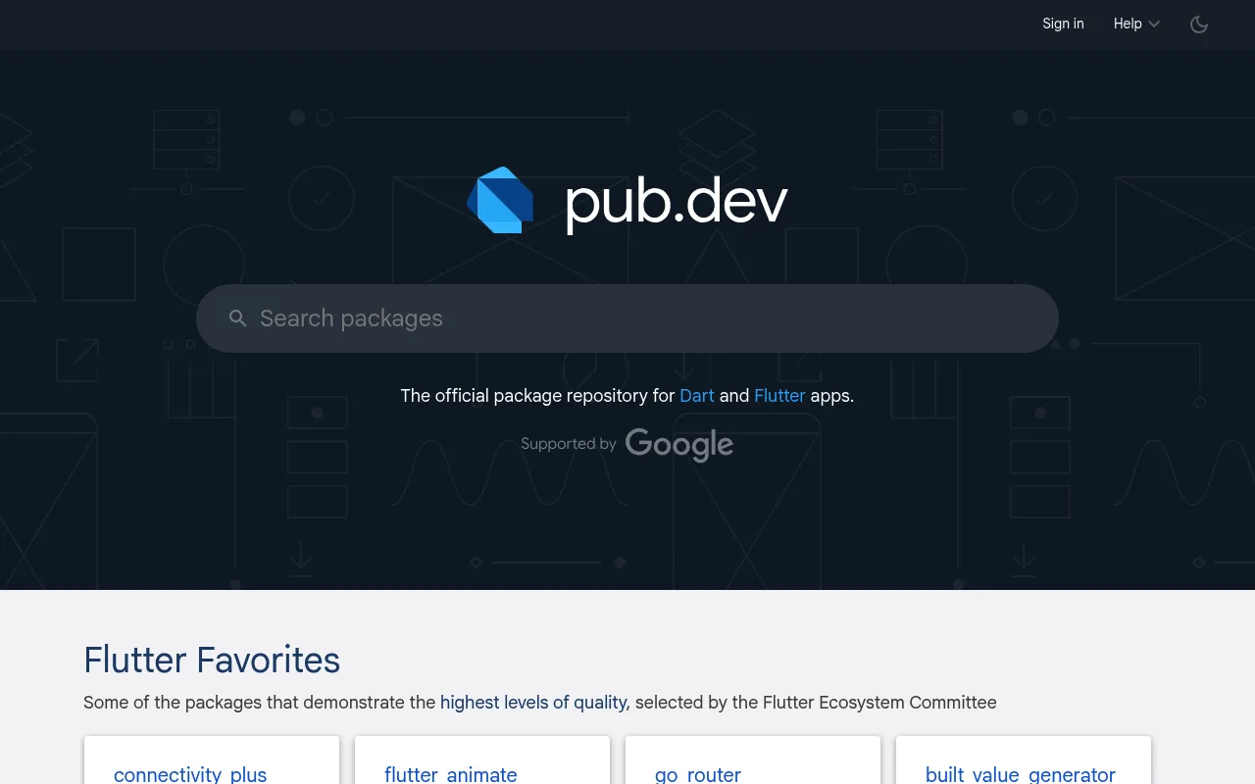The height and width of the screenshot is (784, 1255).
Task: Focus the Search packages field
Action: click(627, 318)
